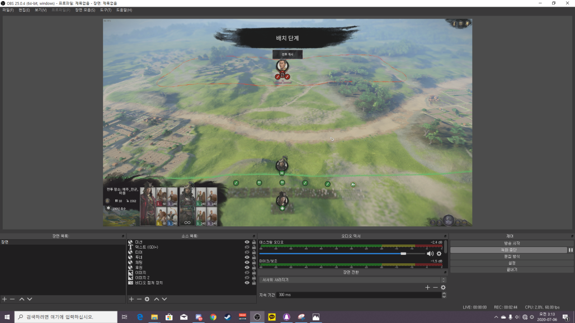This screenshot has height=323, width=575.
Task: Open Microsoft Edge from the taskbar
Action: pos(140,317)
